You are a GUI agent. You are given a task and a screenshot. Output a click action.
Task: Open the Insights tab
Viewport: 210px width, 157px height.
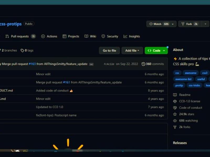[132, 36]
